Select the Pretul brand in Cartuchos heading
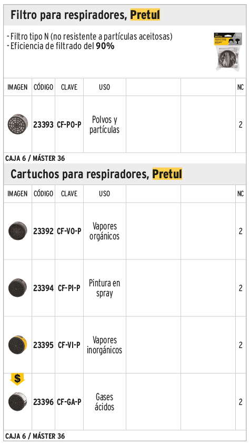The image size is (250, 445). click(167, 174)
